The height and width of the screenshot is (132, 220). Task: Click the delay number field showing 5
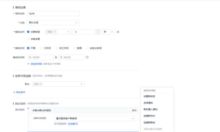click(x=84, y=32)
